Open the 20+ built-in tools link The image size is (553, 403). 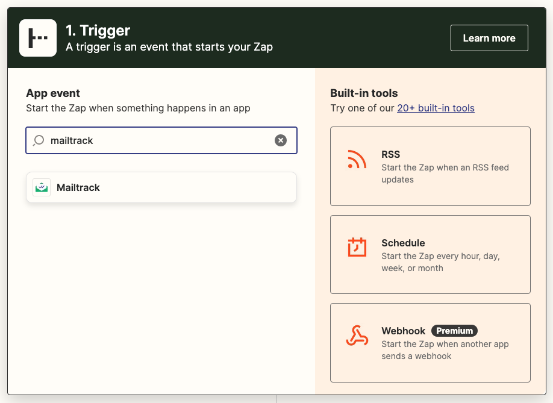coord(436,108)
